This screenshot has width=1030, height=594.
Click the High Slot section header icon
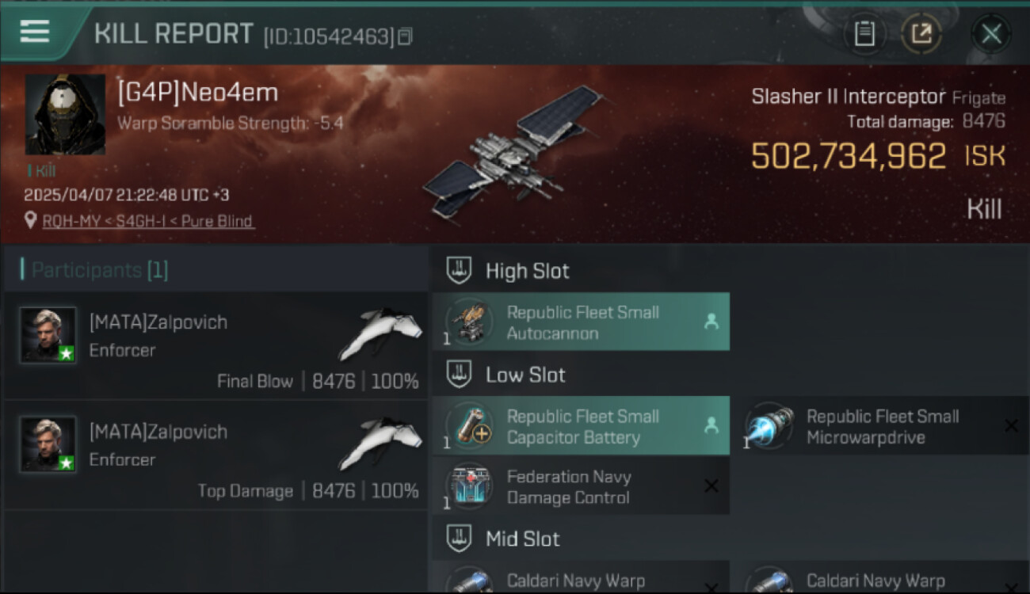[x=459, y=271]
